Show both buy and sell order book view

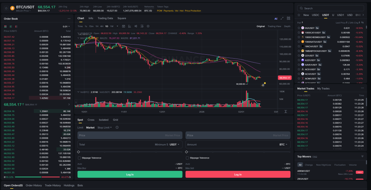pyautogui.click(x=5, y=26)
